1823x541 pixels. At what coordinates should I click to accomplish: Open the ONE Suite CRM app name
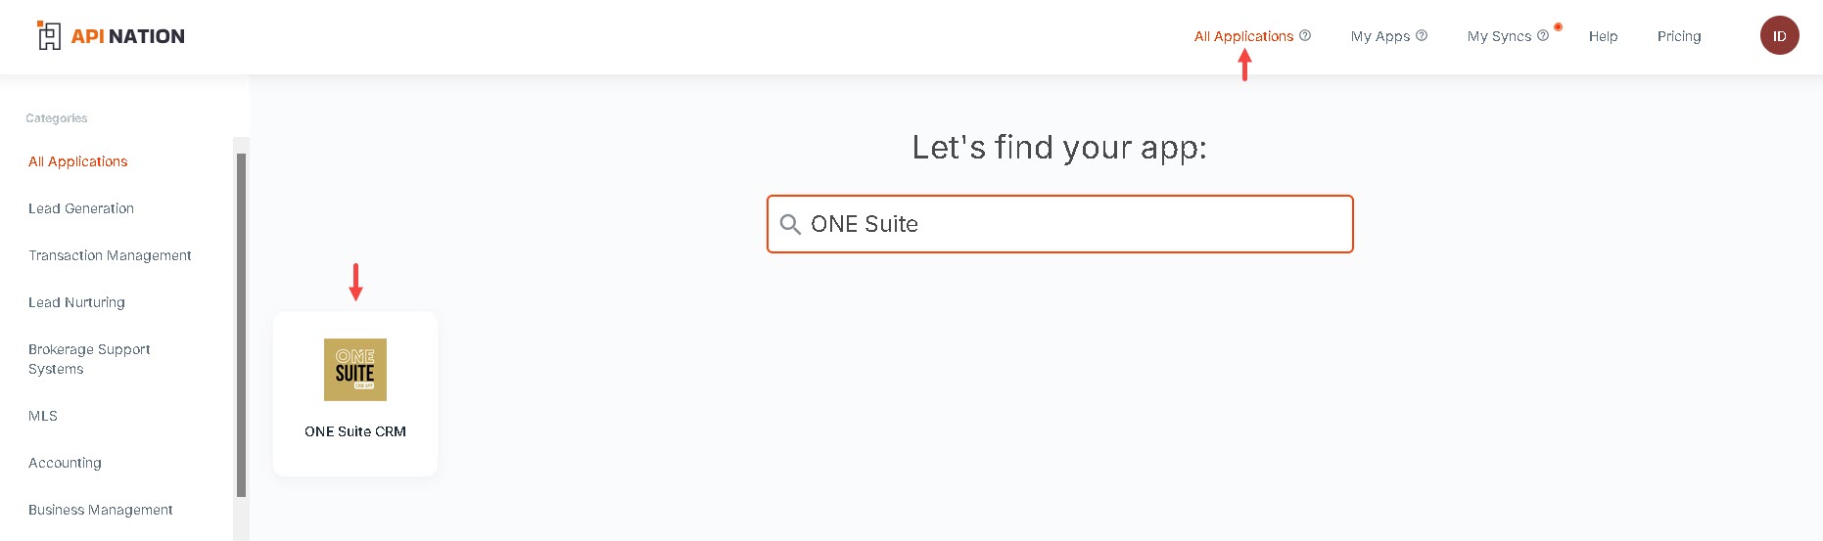coord(355,431)
